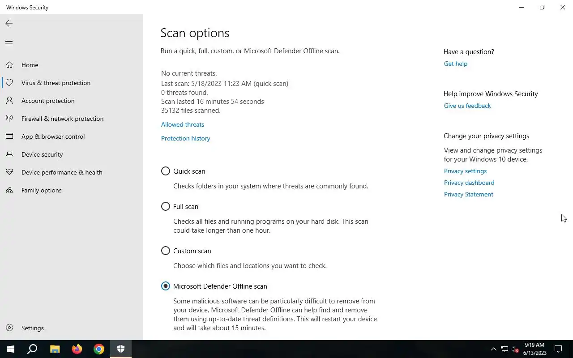
Task: Click the Home house icon
Action: (x=9, y=65)
